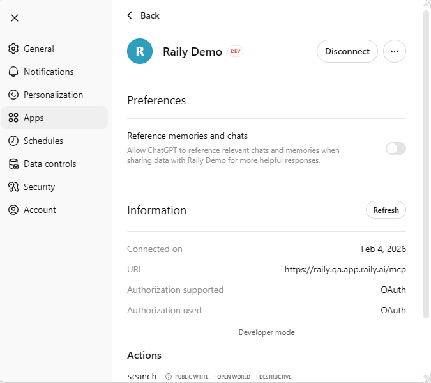431x383 pixels.
Task: Go to the Personalization label
Action: [54, 95]
